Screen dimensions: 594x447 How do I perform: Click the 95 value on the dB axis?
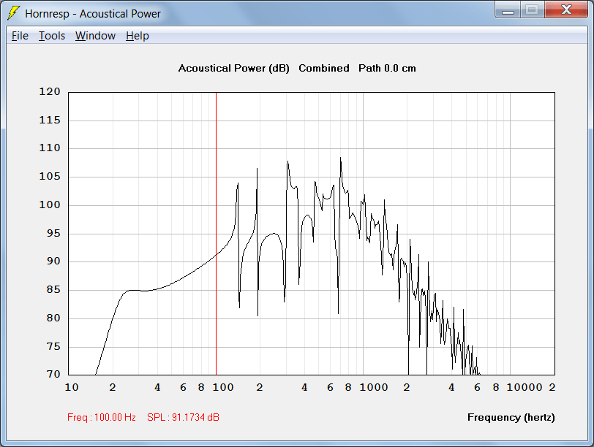pos(53,233)
